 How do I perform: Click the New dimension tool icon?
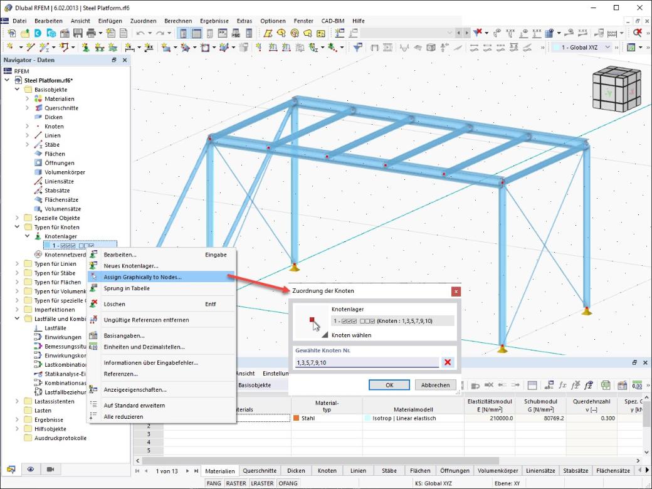(x=129, y=47)
